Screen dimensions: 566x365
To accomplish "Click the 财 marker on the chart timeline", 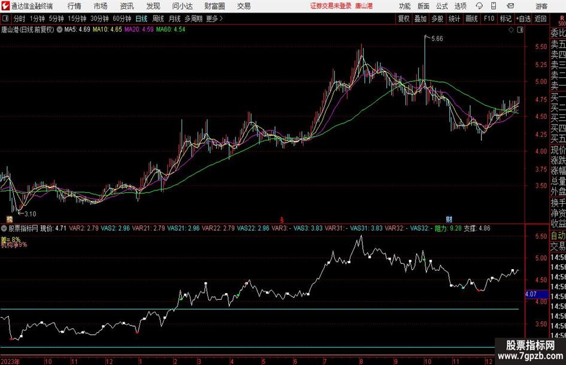I will tap(449, 219).
